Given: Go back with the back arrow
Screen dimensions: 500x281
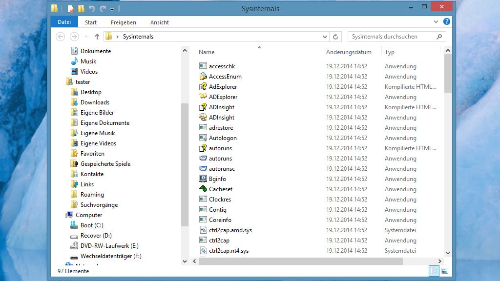Looking at the screenshot, I should click(x=60, y=37).
